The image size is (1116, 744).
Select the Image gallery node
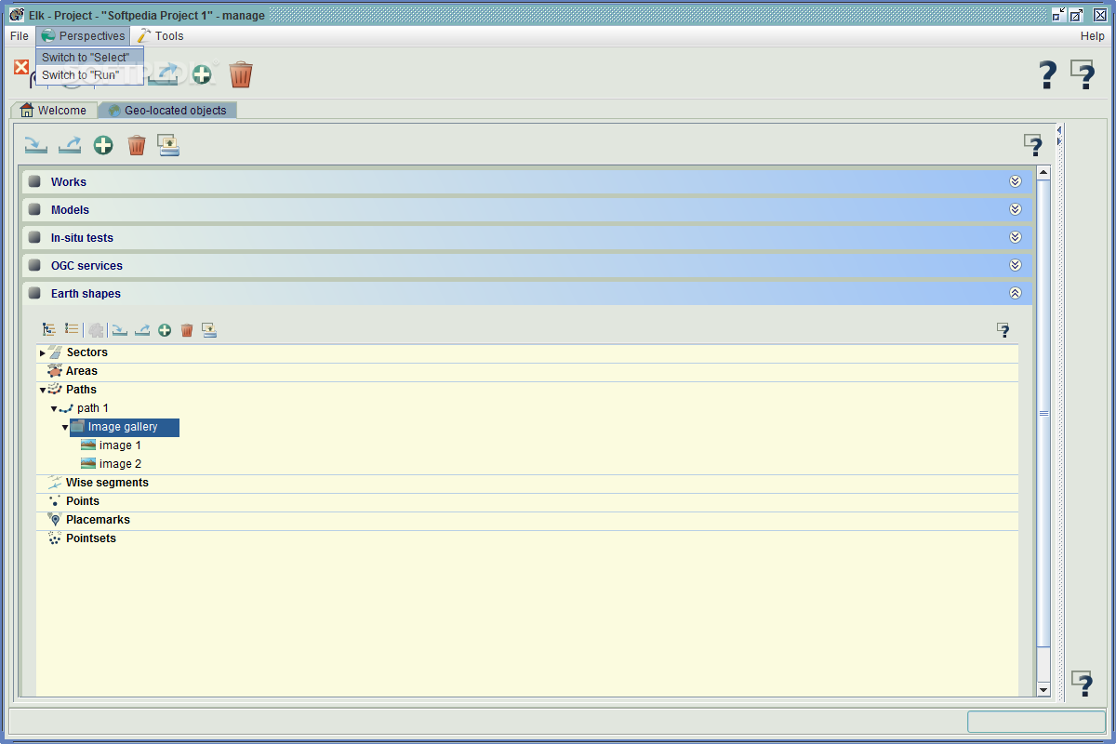[125, 427]
